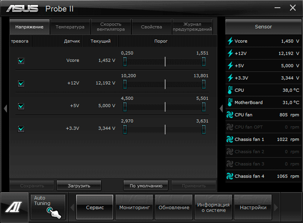Uncheck the Vcore alarm checkbox
The height and width of the screenshot is (223, 303).
21,61
